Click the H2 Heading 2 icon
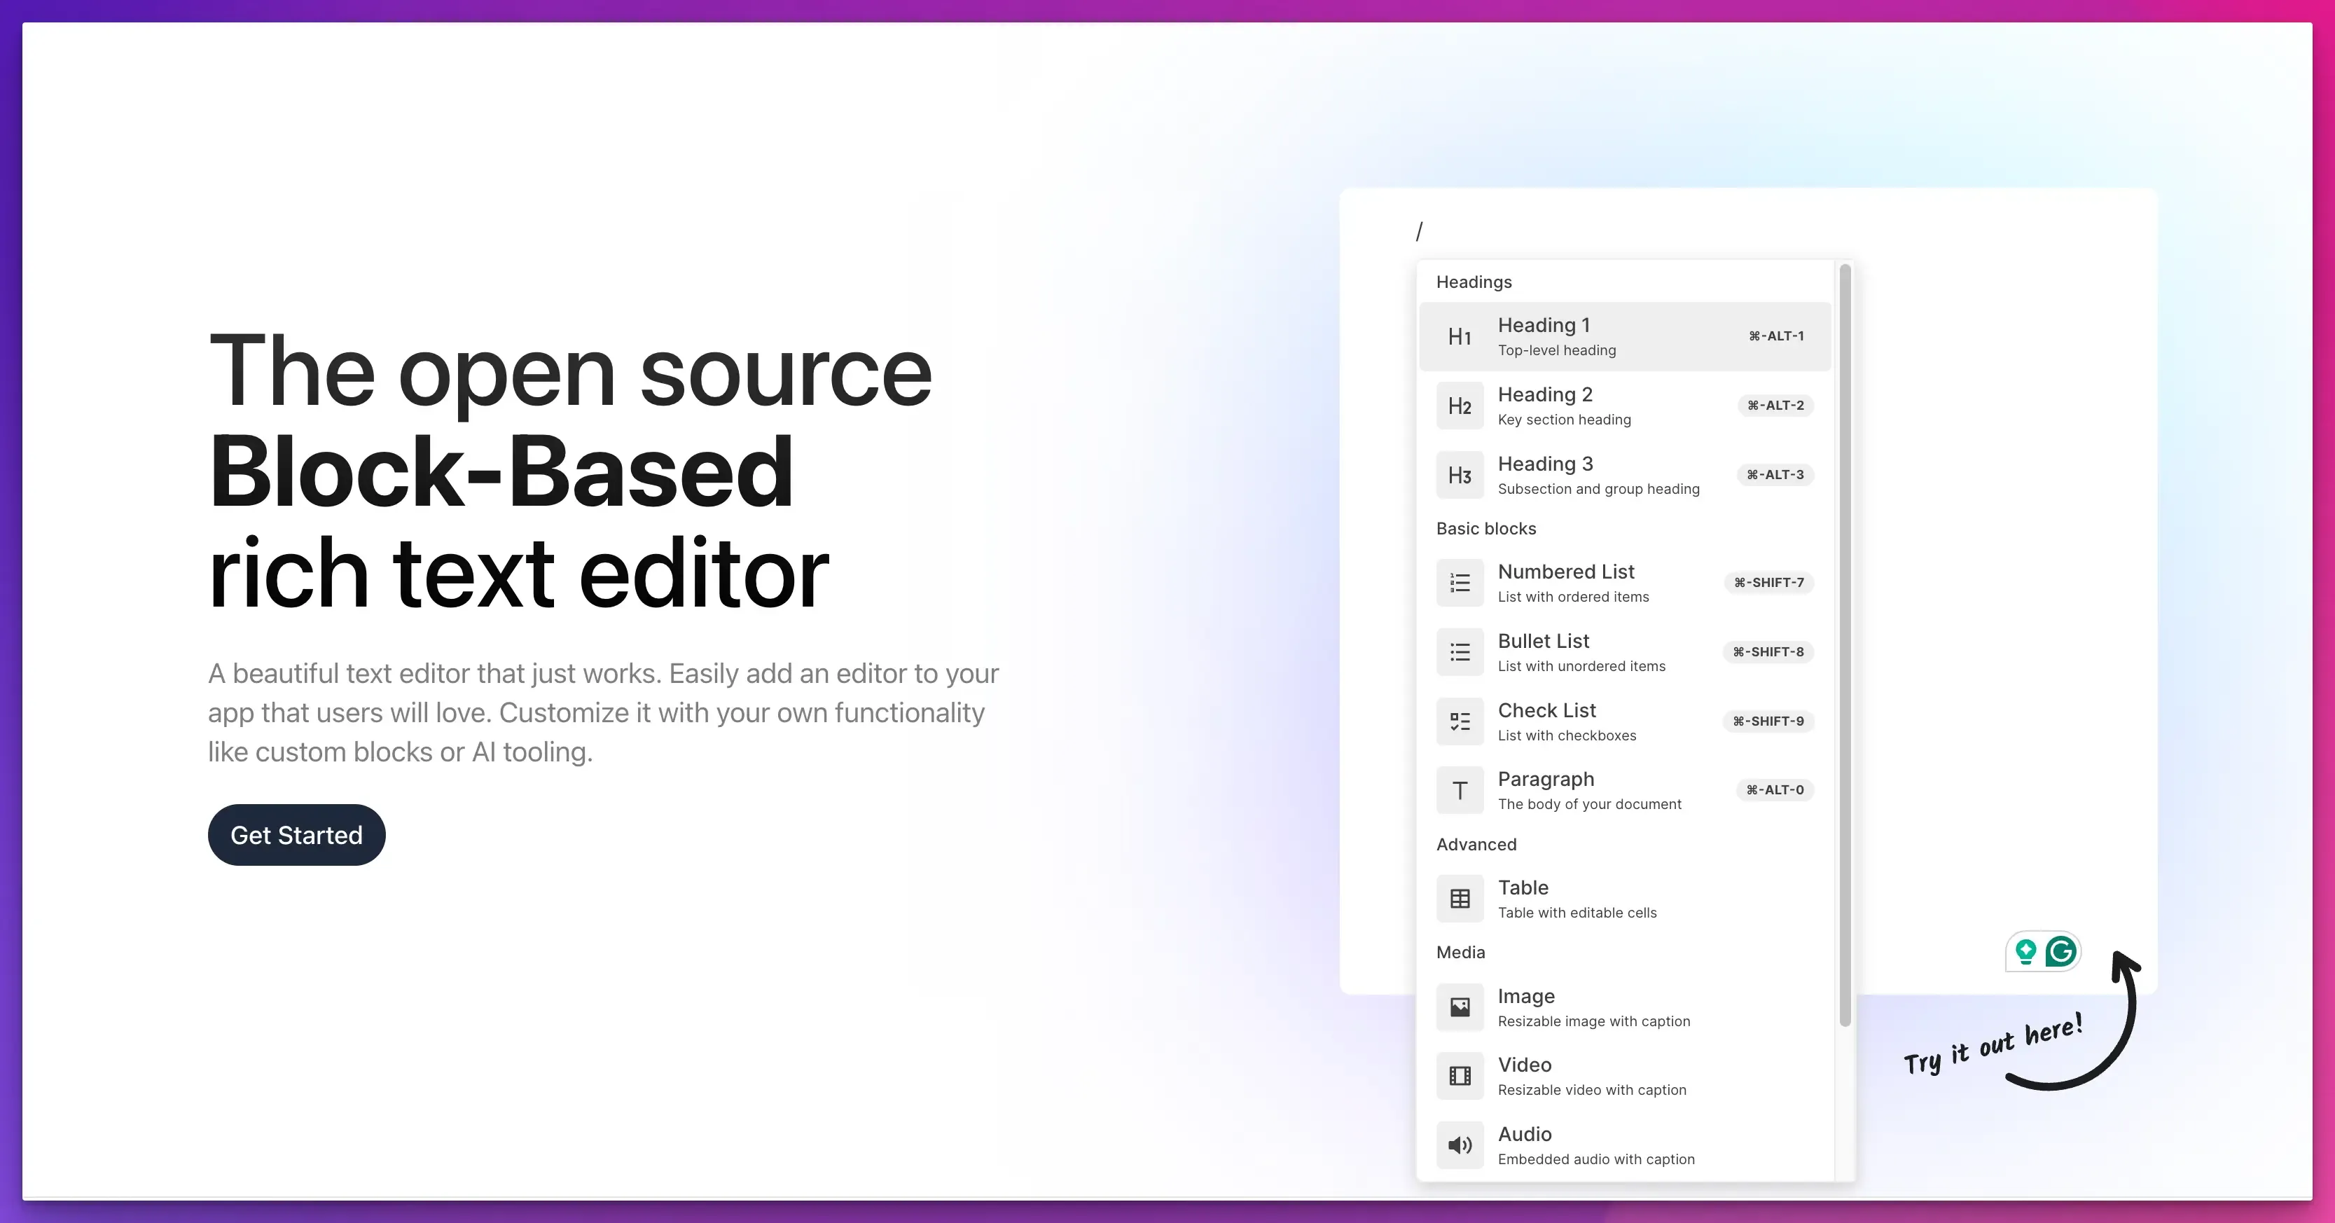 click(1460, 406)
